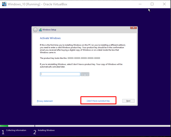Click the Activate Windows heading

click(x=50, y=38)
